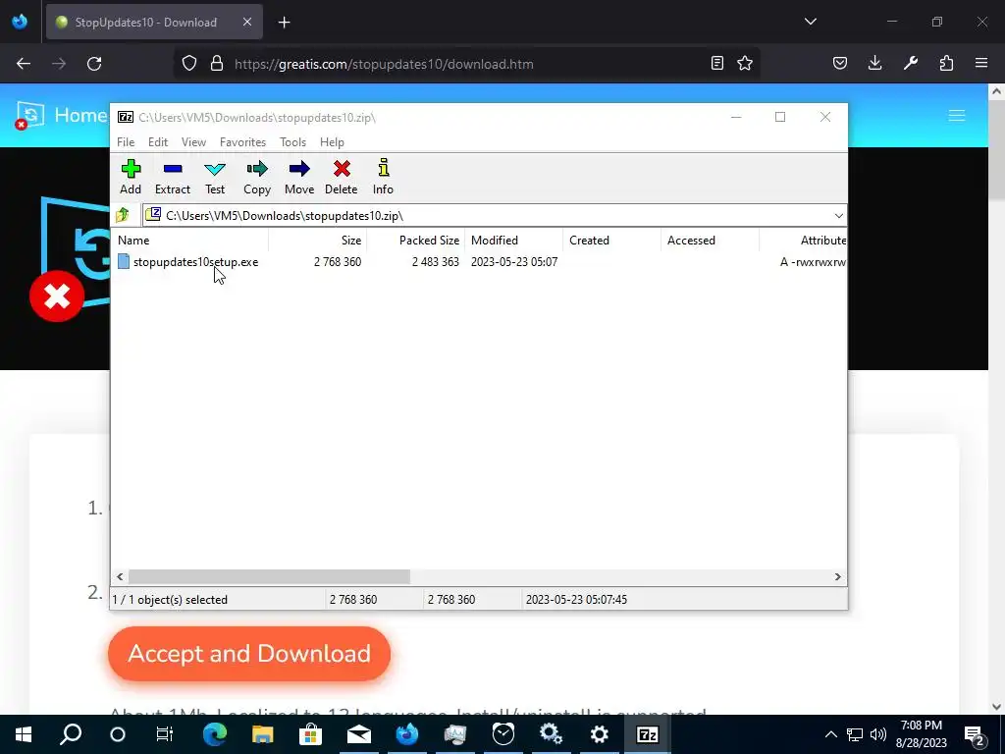
Task: Sort by Accessed column header
Action: 710,241
